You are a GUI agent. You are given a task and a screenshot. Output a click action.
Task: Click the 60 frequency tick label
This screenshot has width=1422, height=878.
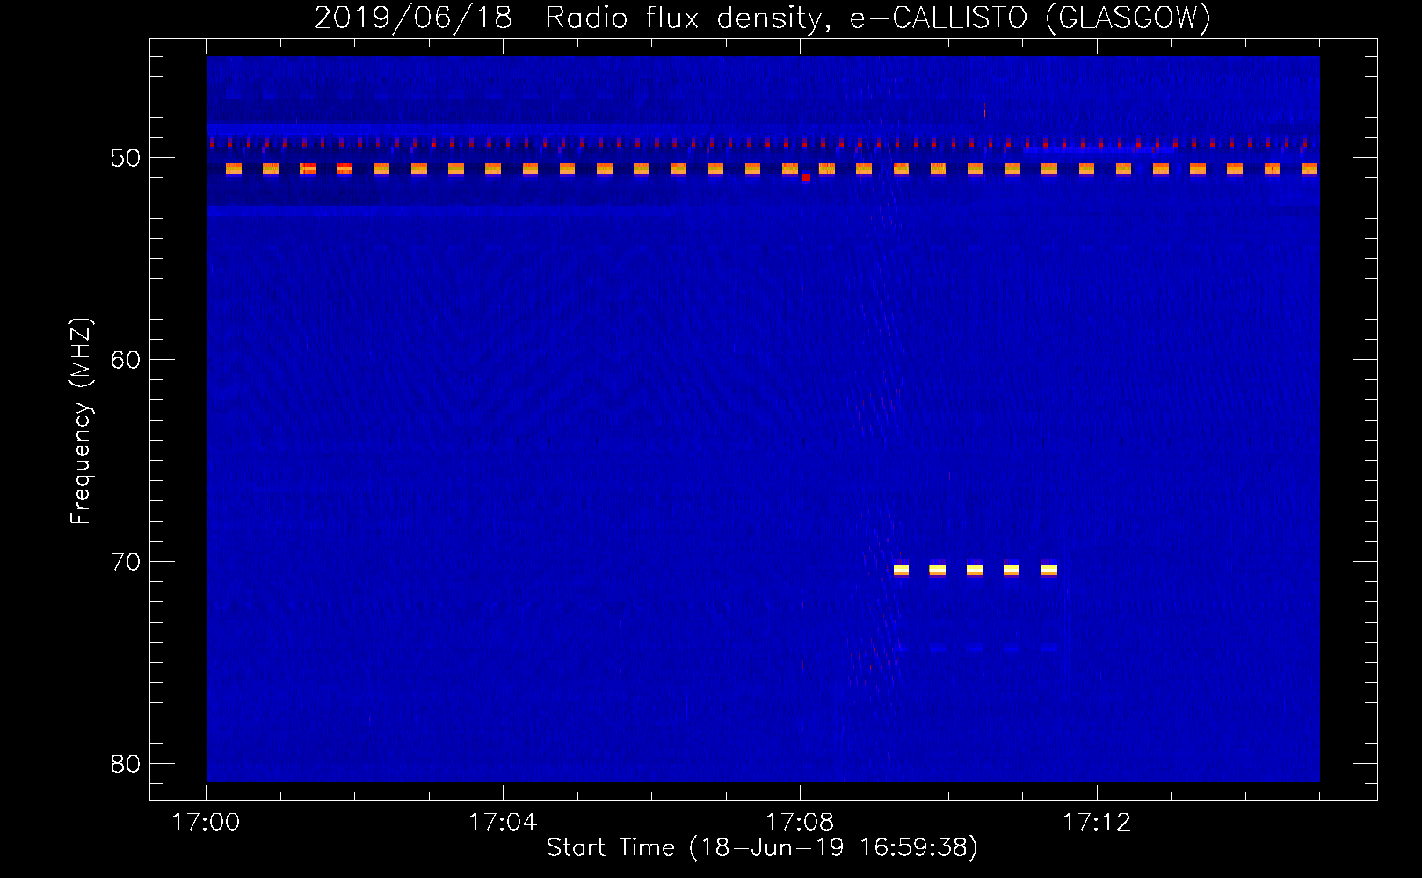click(x=126, y=360)
